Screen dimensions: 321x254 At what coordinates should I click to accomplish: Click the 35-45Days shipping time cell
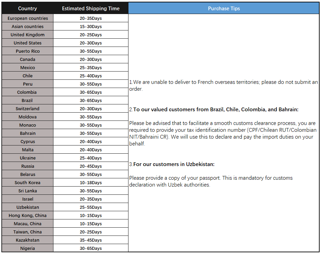point(91,240)
